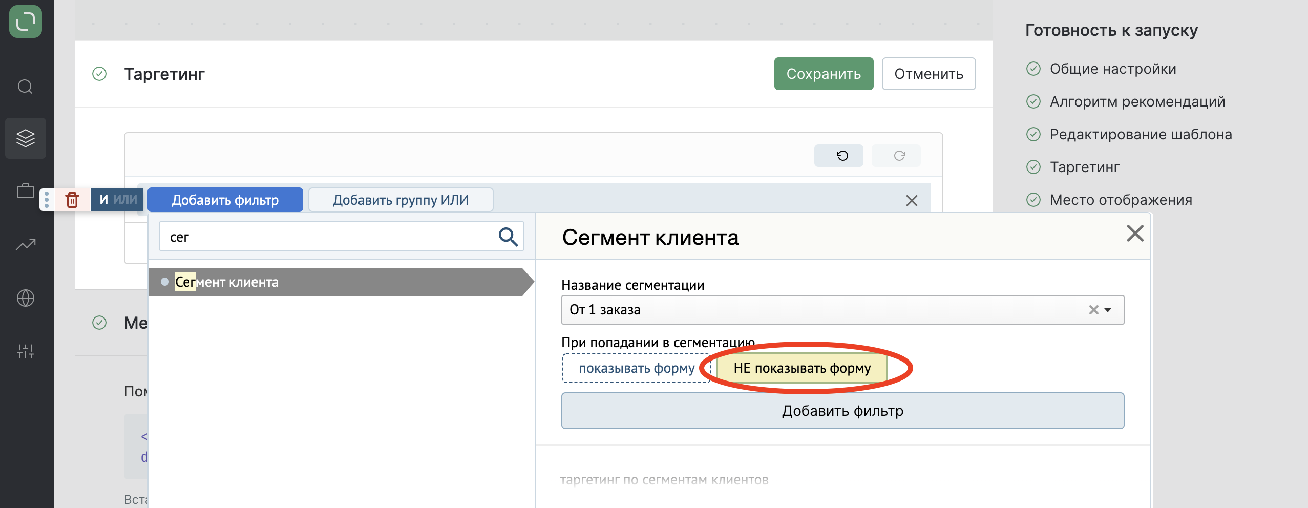Toggle the ИЛИ operator
The width and height of the screenshot is (1308, 508).
(125, 199)
